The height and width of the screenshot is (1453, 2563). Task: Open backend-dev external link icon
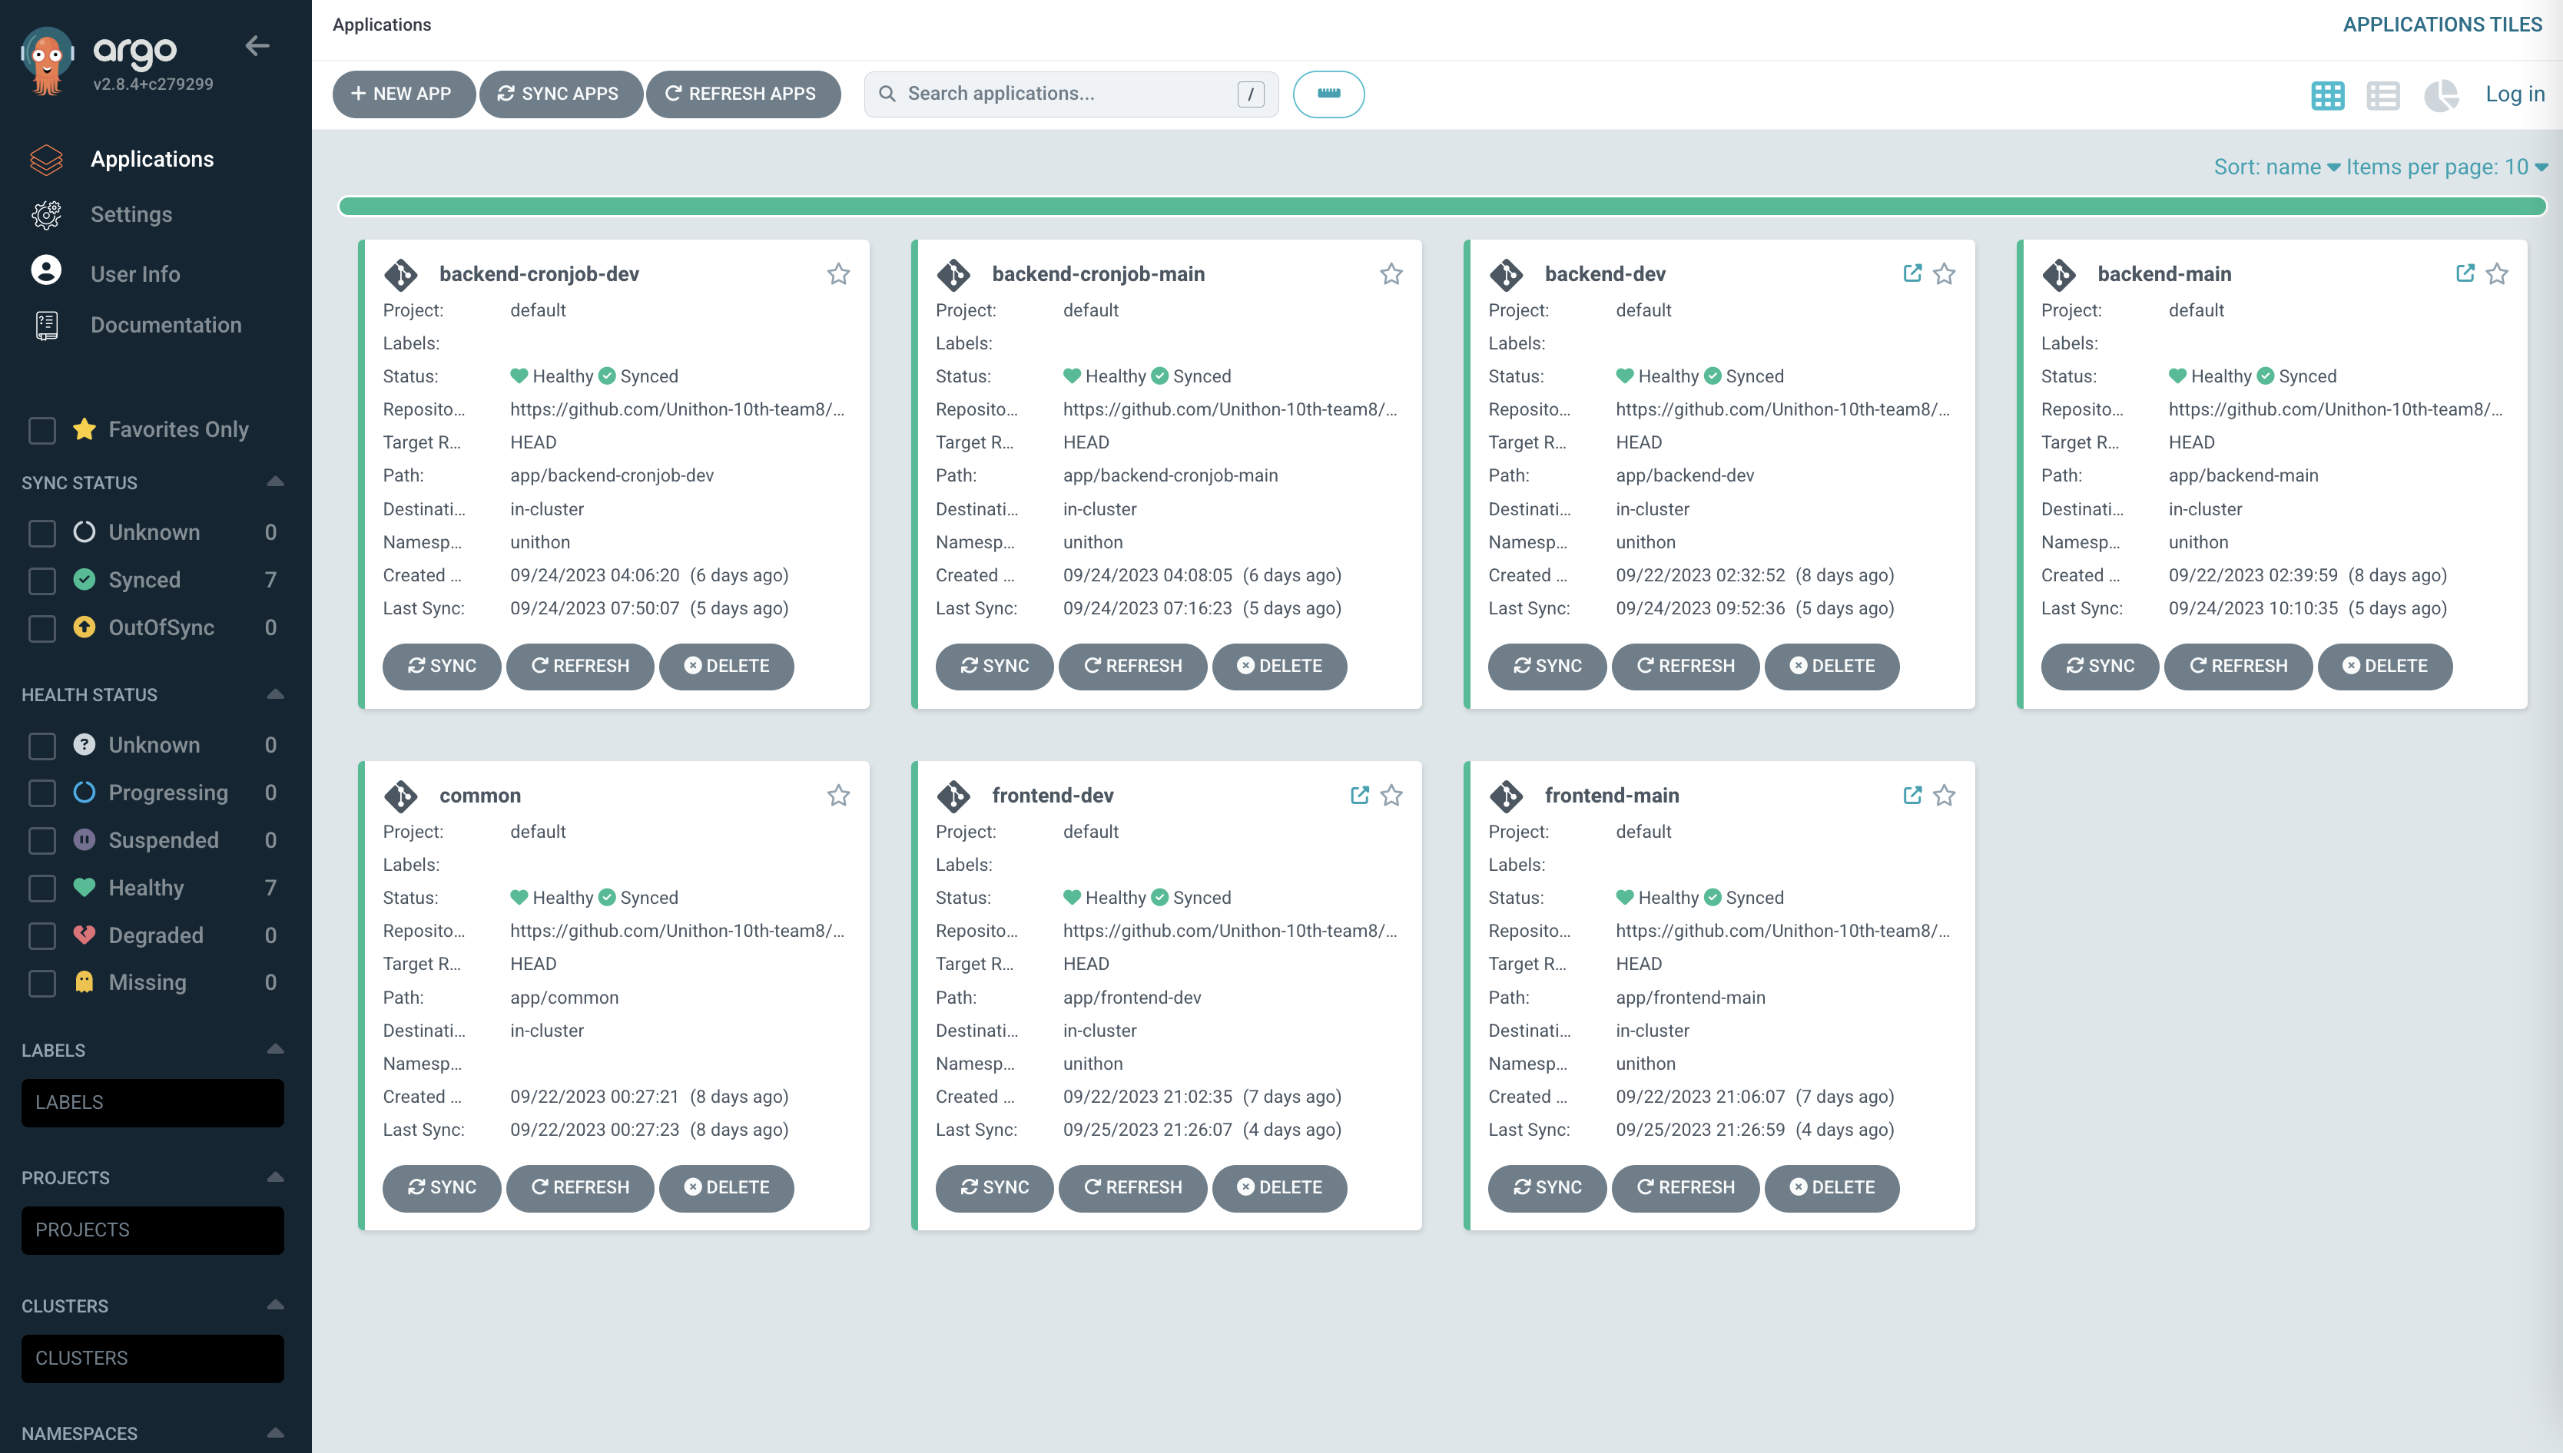click(x=1911, y=273)
